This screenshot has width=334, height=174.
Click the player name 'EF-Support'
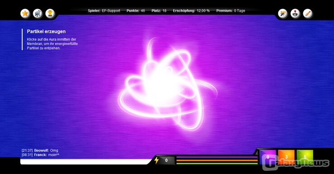[x=111, y=11]
